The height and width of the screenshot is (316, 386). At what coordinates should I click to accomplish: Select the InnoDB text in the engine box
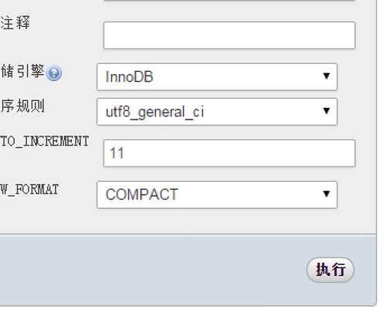pyautogui.click(x=130, y=77)
